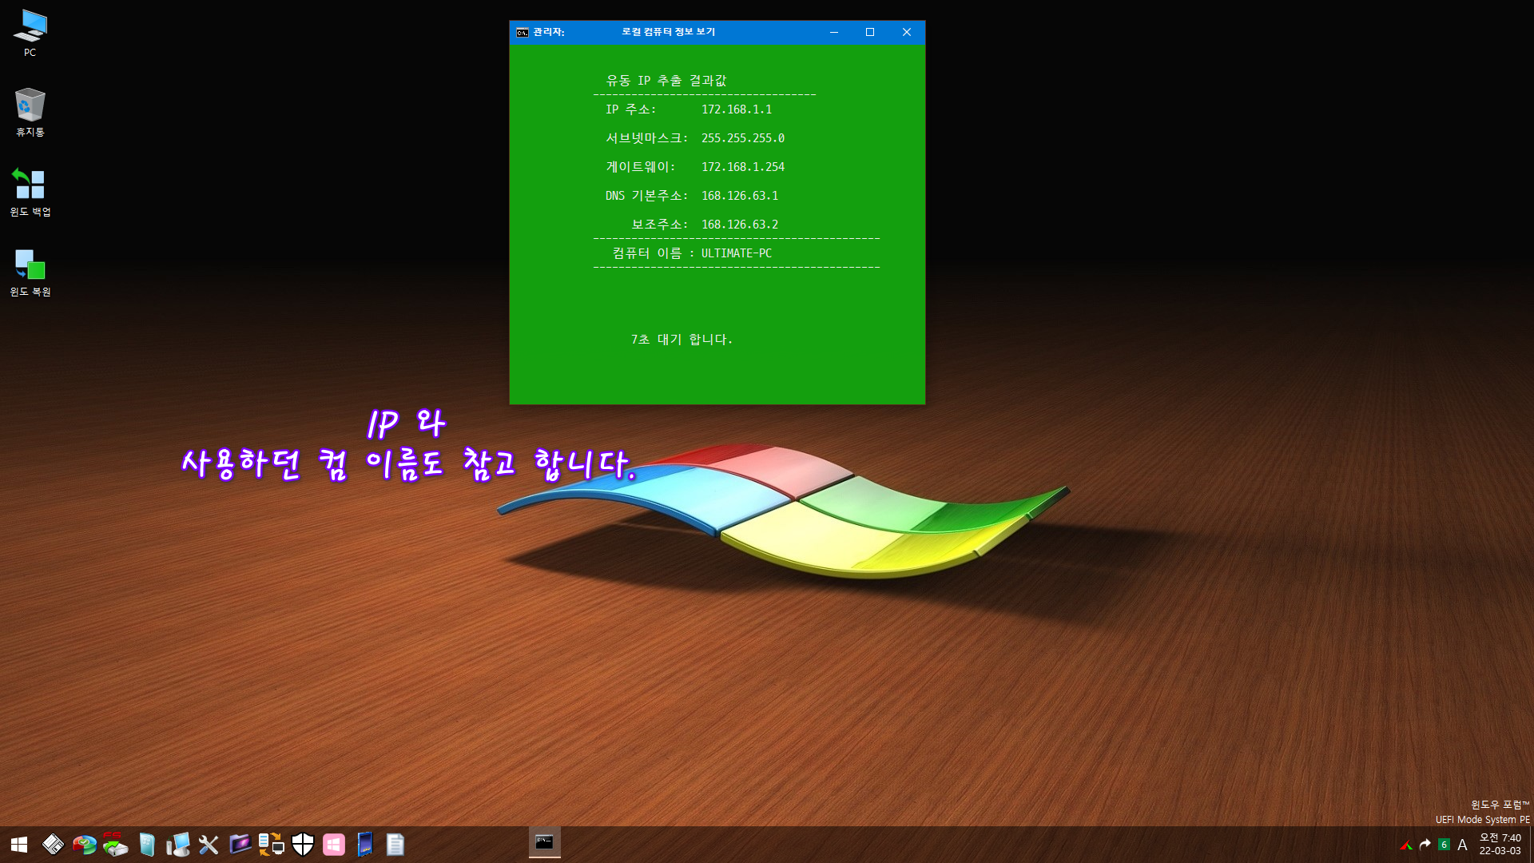Toggle the A input language indicator

point(1462,845)
